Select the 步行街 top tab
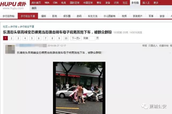This screenshot has width=172, height=114. pyautogui.click(x=135, y=3)
